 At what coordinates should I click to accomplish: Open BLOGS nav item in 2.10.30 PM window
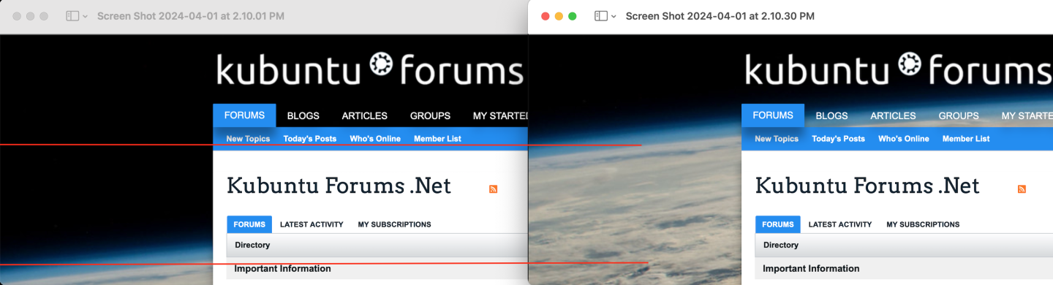point(832,115)
